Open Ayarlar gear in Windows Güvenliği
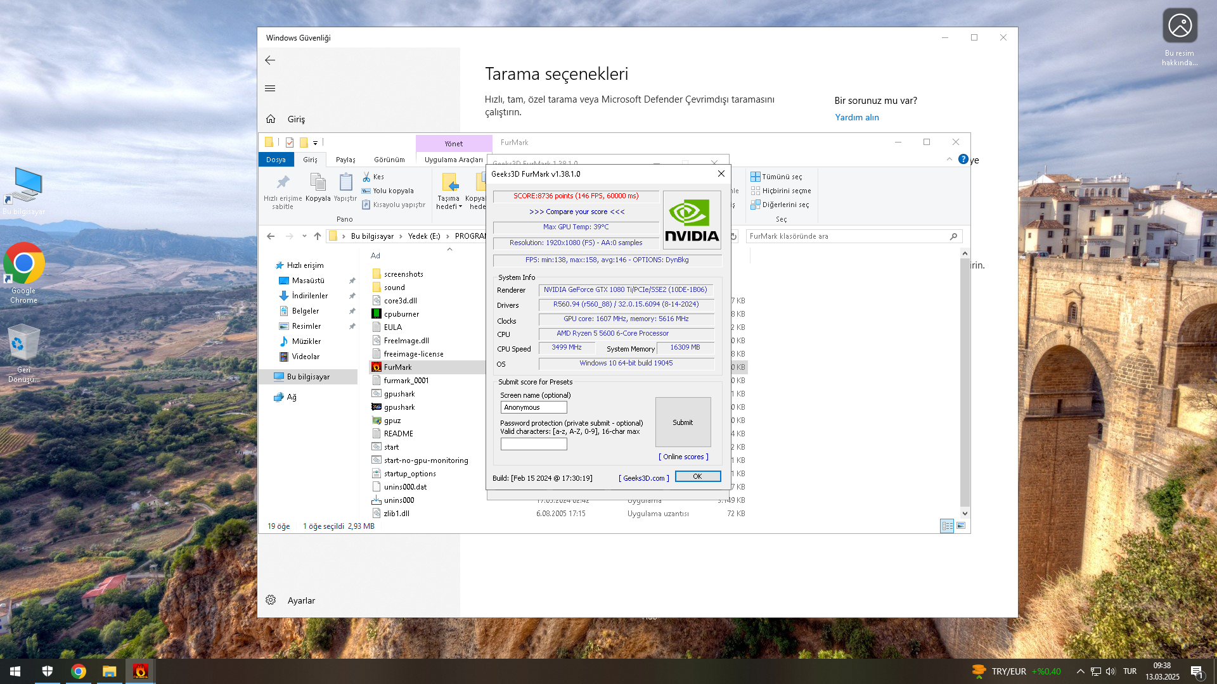The width and height of the screenshot is (1217, 684). (x=271, y=600)
